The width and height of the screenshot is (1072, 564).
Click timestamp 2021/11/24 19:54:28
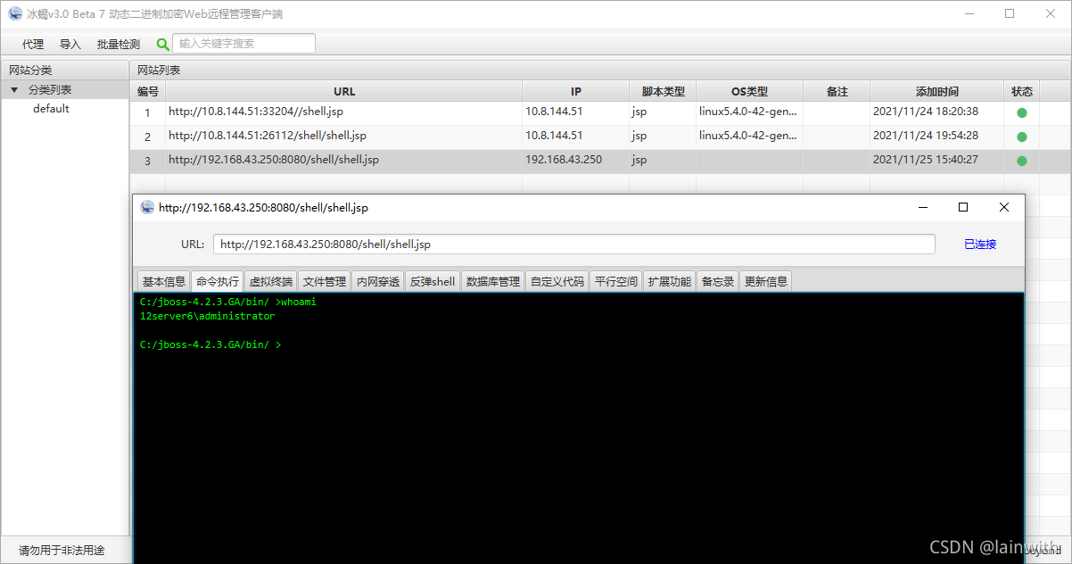point(926,136)
